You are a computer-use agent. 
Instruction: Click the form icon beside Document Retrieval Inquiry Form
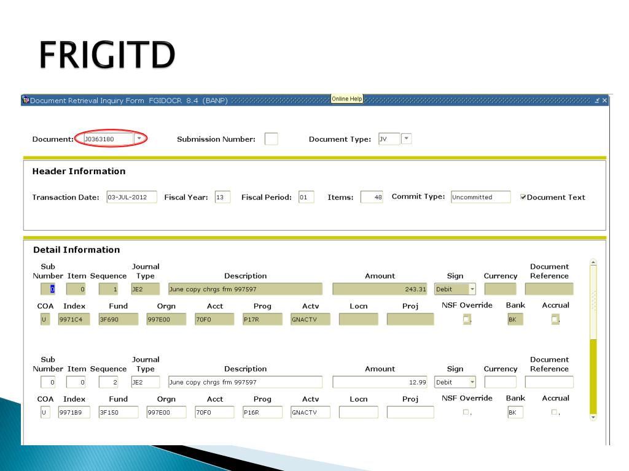pos(26,100)
